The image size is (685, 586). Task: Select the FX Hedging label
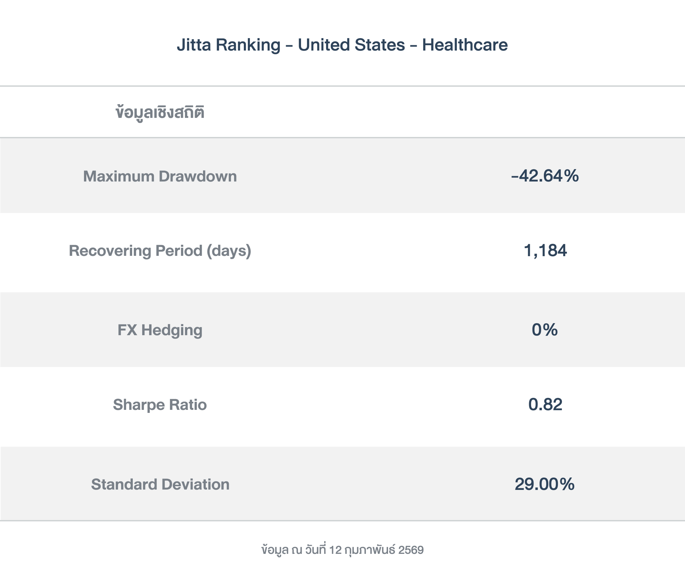(x=160, y=330)
